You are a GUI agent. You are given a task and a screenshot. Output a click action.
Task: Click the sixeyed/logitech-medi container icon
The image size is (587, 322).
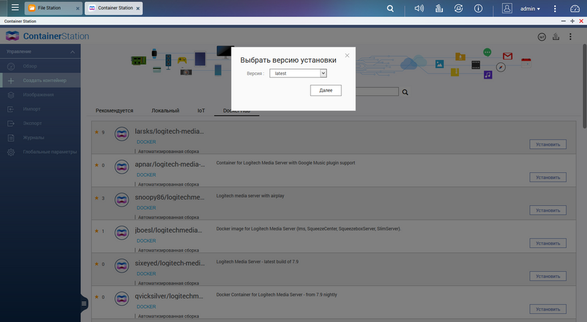122,266
